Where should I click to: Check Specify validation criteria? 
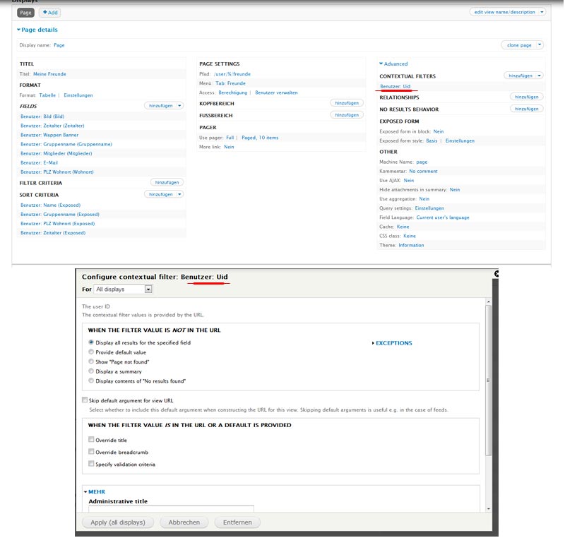(92, 464)
